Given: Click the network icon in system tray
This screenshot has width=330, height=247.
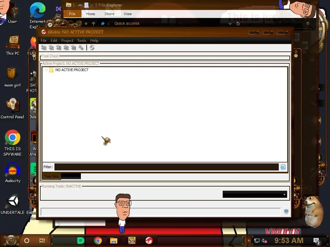Looking at the screenshot, I should 257,241.
